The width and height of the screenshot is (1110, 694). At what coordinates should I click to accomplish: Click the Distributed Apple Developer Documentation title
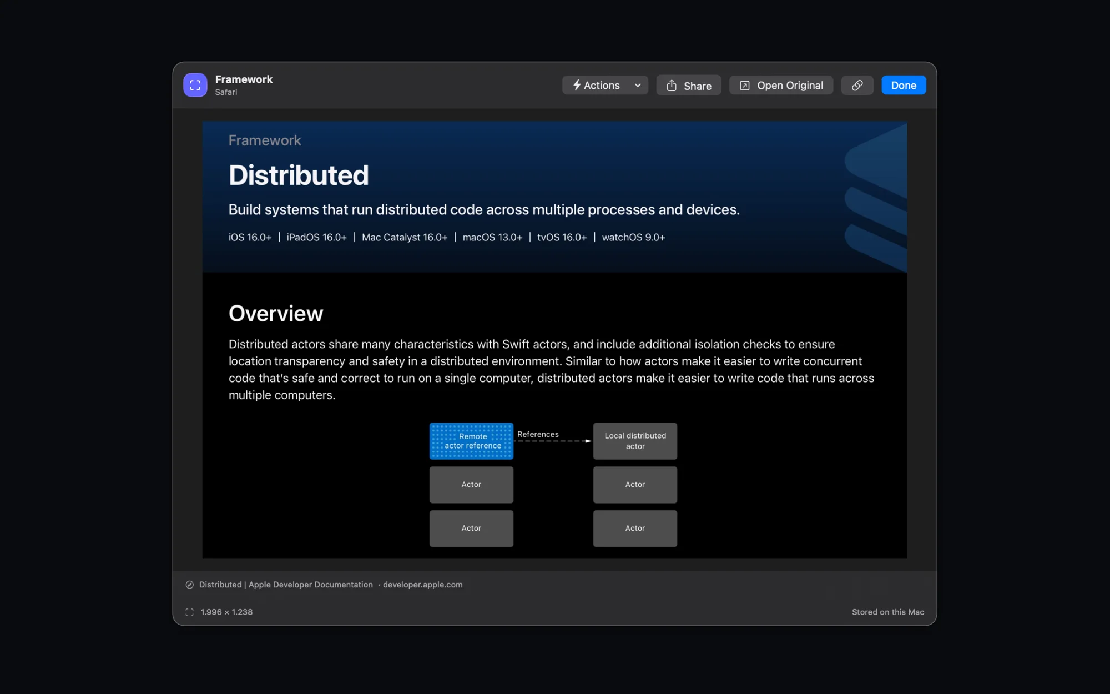click(x=286, y=585)
